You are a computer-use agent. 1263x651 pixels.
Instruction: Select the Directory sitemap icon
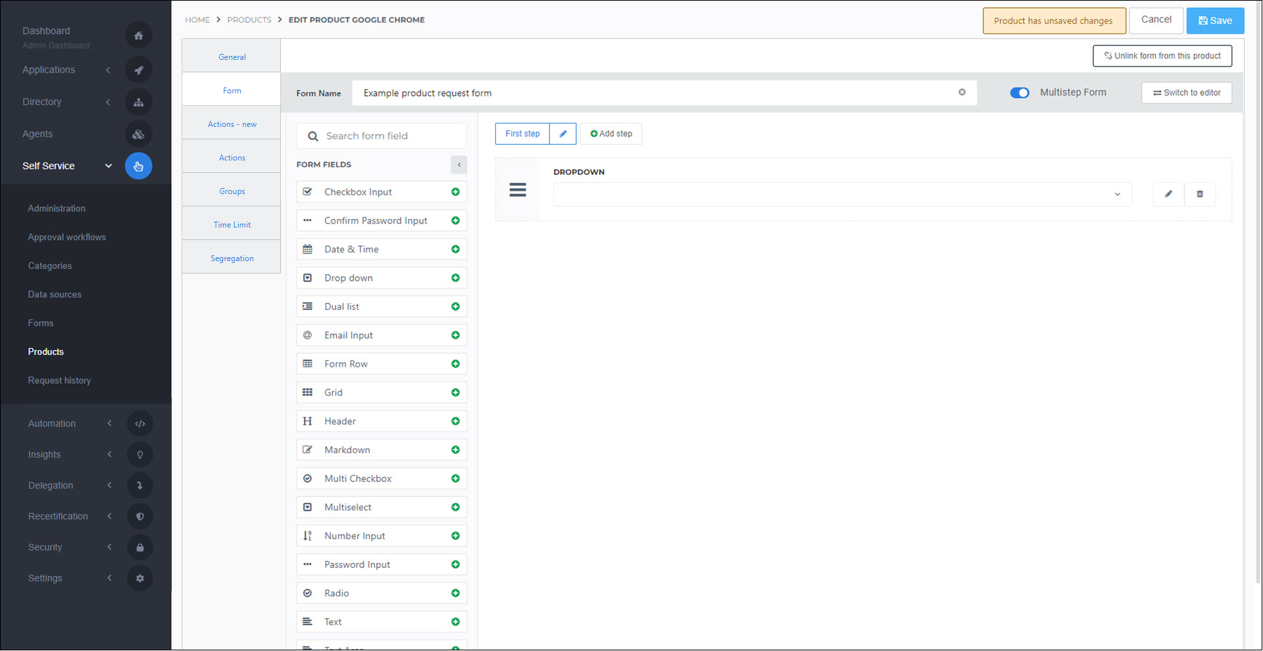pyautogui.click(x=138, y=102)
